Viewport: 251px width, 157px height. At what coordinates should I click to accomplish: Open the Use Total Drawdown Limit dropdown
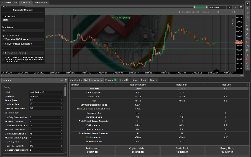pos(46,126)
